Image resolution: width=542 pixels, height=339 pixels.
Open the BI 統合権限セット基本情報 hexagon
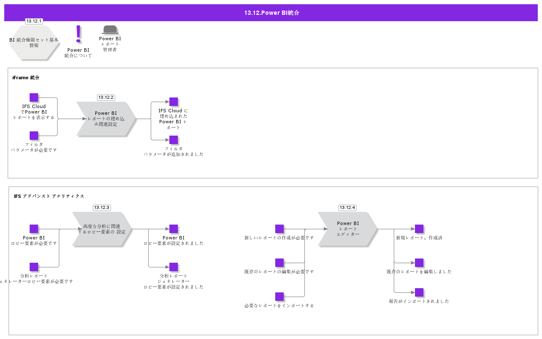click(34, 42)
